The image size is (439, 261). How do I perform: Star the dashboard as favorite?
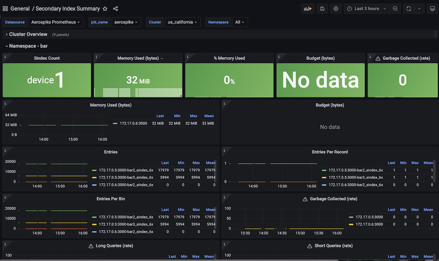pos(105,9)
